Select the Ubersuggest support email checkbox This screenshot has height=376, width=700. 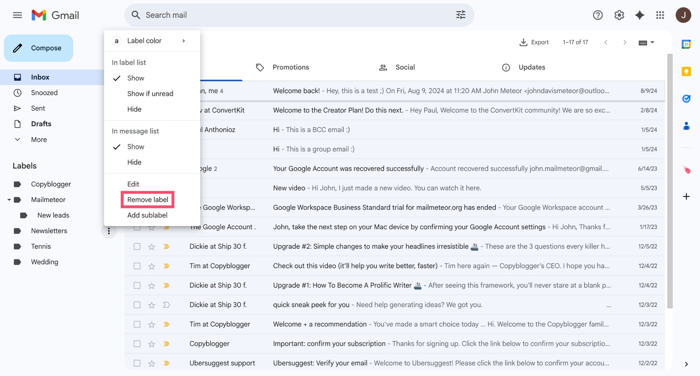point(137,363)
